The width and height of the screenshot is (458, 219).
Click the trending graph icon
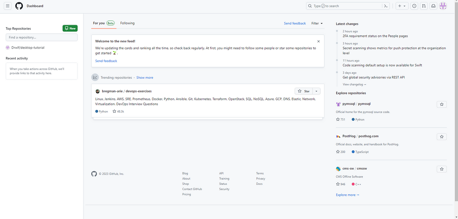click(95, 78)
